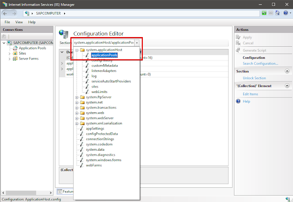The width and height of the screenshot is (293, 202).
Task: Click the Refresh page icon in address bar
Action: pos(264,13)
